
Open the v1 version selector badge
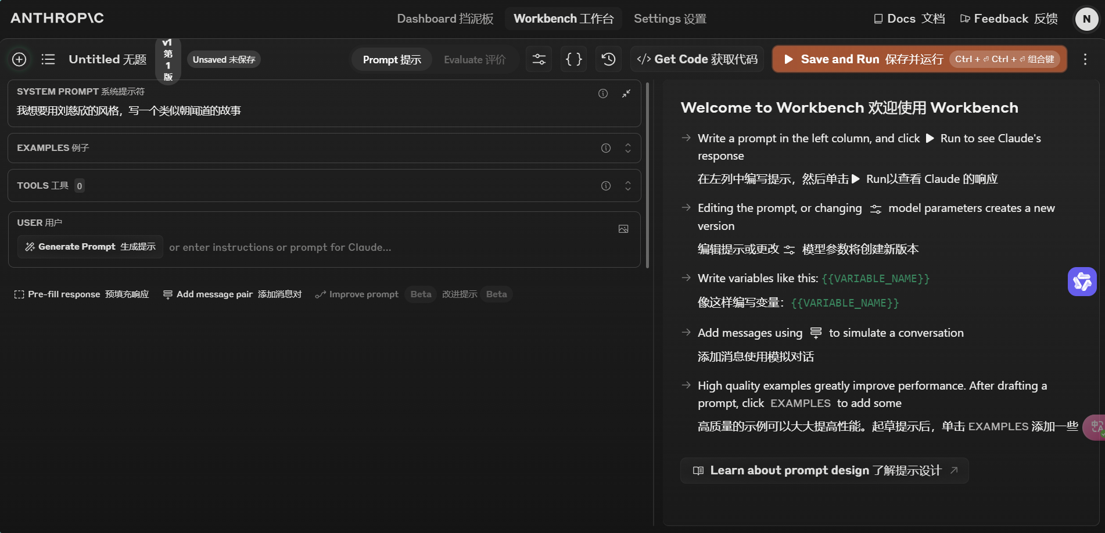point(168,60)
